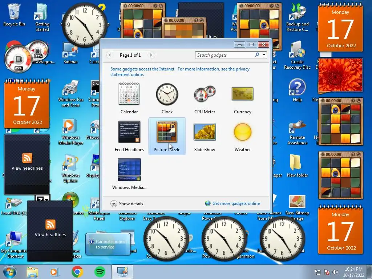Launch Spotify from taskbar
The height and width of the screenshot is (279, 372).
[100, 272]
